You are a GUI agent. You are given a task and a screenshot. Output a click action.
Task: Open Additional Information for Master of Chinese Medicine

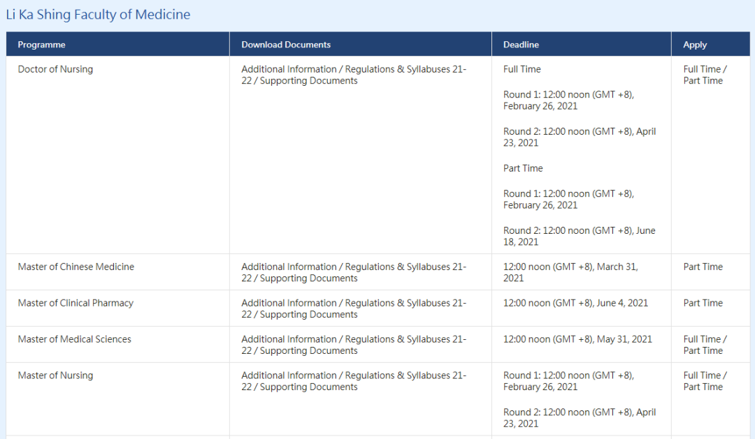point(289,267)
